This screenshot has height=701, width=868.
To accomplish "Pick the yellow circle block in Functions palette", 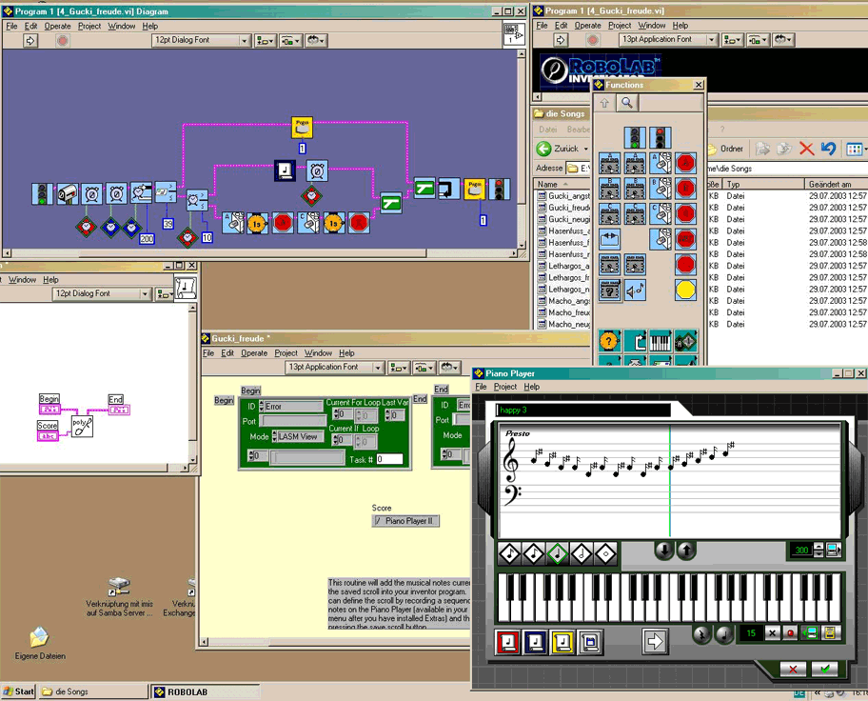I will (685, 290).
